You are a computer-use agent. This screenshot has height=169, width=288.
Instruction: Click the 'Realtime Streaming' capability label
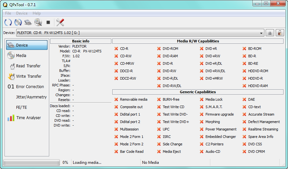click(x=263, y=129)
